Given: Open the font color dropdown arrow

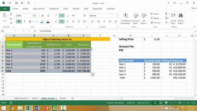Looking at the screenshot, I should pyautogui.click(x=50, y=22).
